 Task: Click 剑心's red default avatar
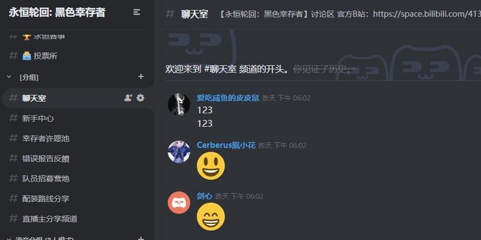(179, 203)
